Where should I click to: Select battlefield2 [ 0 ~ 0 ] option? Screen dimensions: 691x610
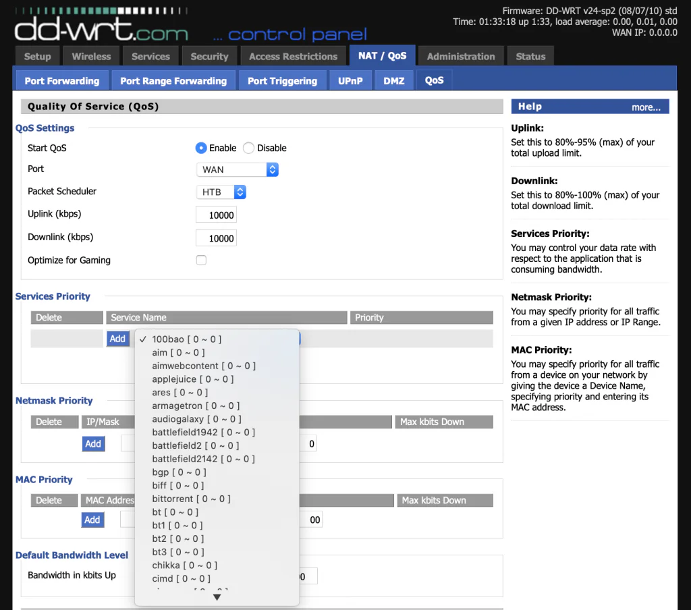pyautogui.click(x=217, y=445)
